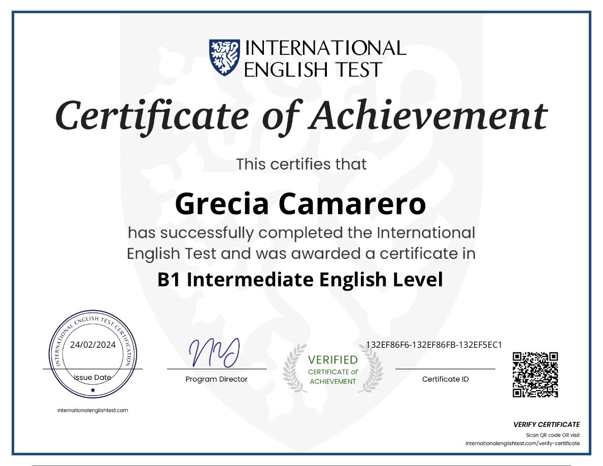Click the International English Test shield logo
Screen dimensions: 603x466
tap(223, 56)
